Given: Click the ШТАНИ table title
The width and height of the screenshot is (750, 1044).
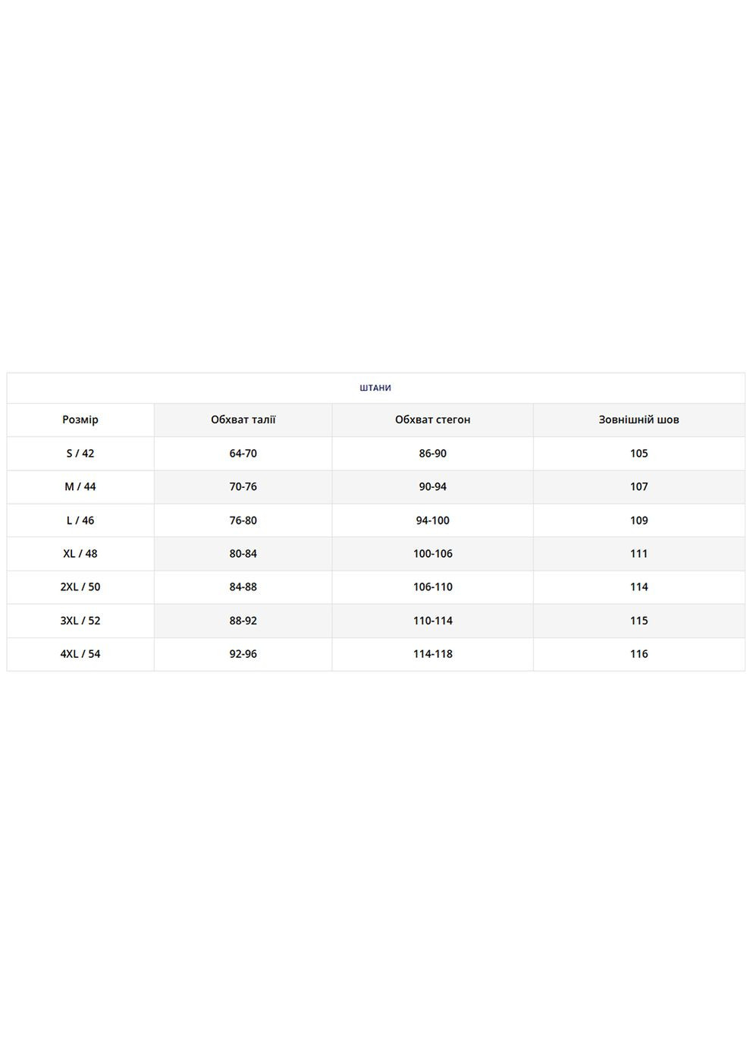Looking at the screenshot, I should [375, 388].
